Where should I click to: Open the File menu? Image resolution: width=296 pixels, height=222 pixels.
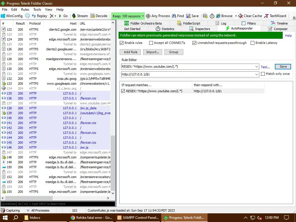(5, 10)
